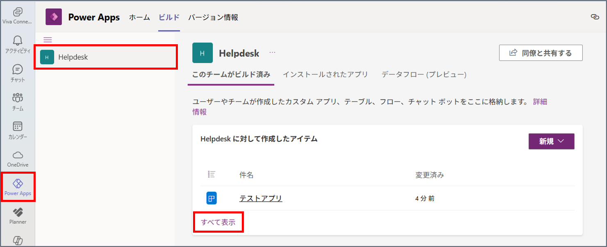Image resolution: width=607 pixels, height=247 pixels.
Task: Select インストールされたアプリ tab
Action: (325, 75)
